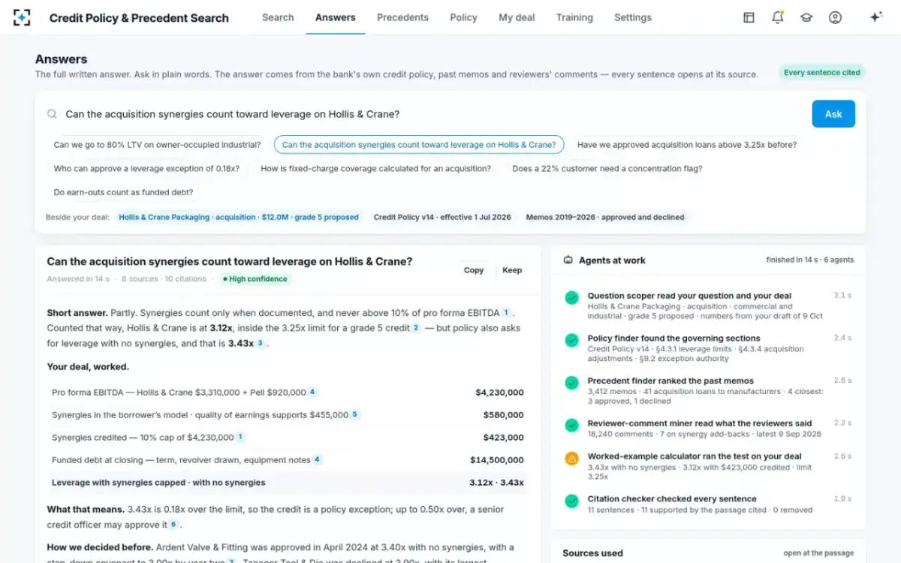Open the notifications bell
The image size is (901, 563).
click(778, 17)
